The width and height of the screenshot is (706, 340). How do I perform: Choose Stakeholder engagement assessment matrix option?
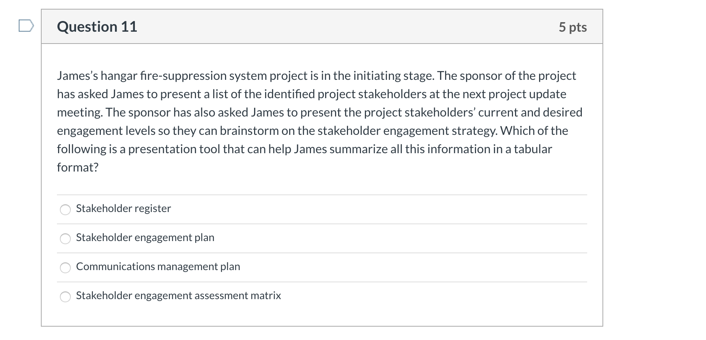coord(65,296)
